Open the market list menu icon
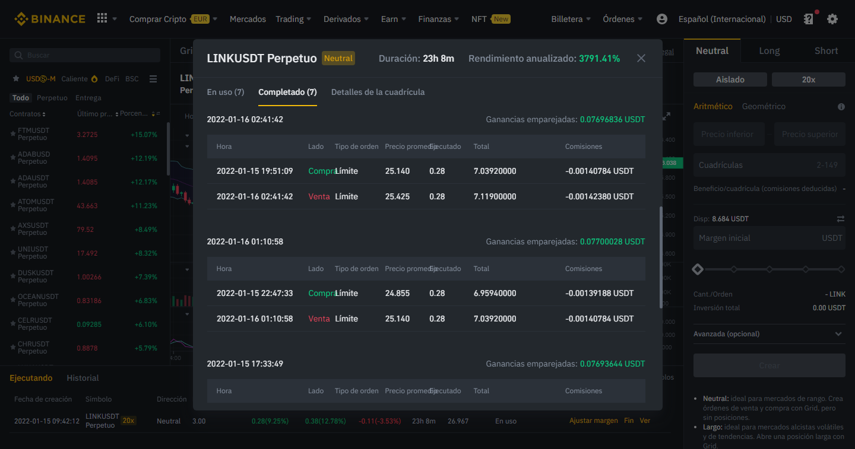 point(153,79)
